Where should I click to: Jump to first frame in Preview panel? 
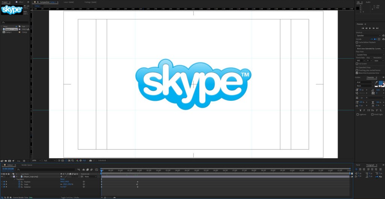(x=363, y=28)
